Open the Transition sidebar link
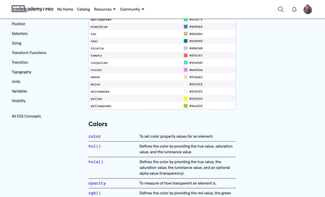The image size is (325, 197). (20, 62)
